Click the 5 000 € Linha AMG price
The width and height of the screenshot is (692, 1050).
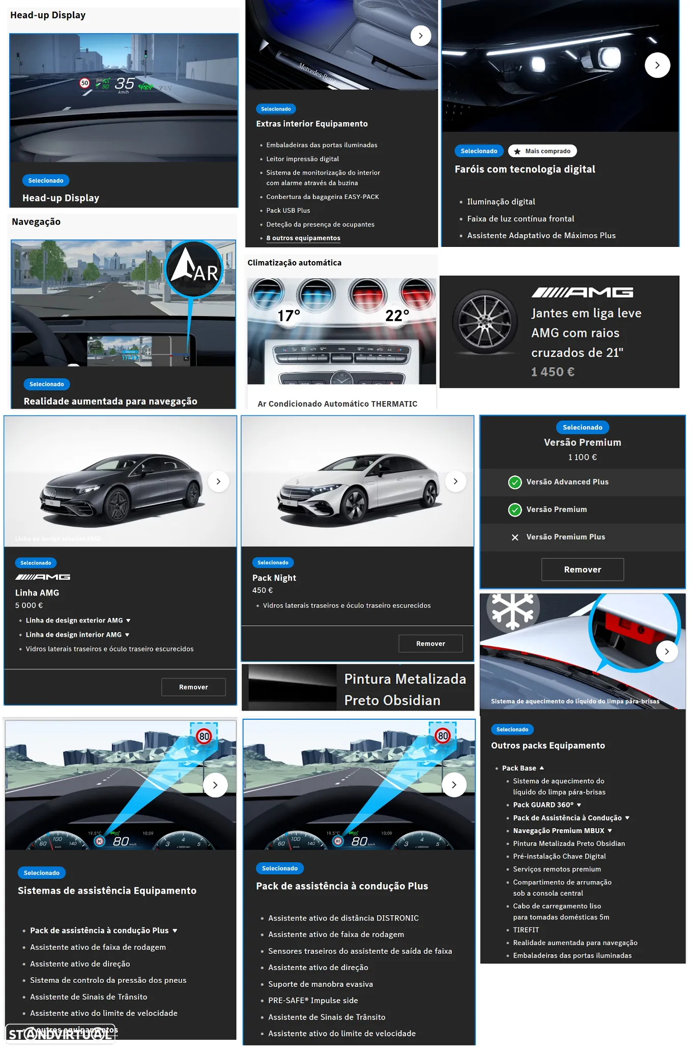29,606
